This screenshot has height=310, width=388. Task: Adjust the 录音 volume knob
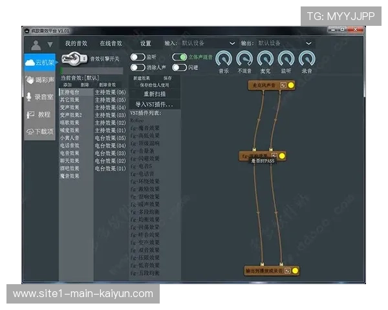pyautogui.click(x=307, y=59)
